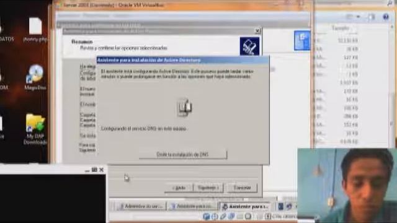
Task: Click guest system tray blue icon
Action: click(x=281, y=206)
